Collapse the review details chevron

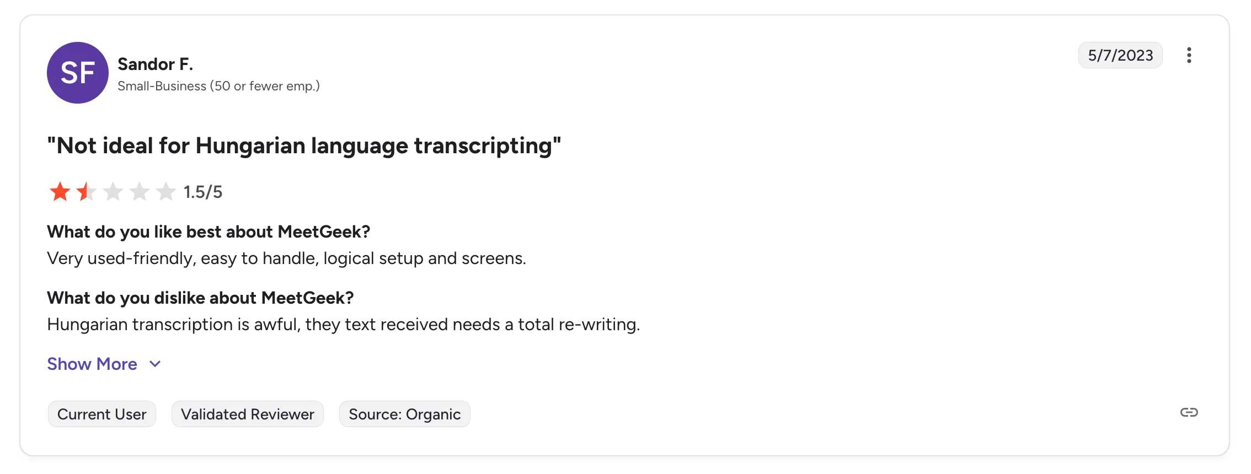pyautogui.click(x=154, y=364)
